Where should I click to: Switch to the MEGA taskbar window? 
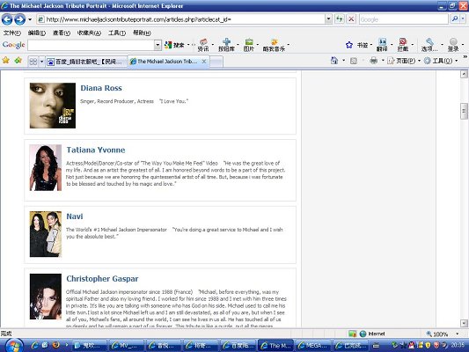click(x=313, y=346)
